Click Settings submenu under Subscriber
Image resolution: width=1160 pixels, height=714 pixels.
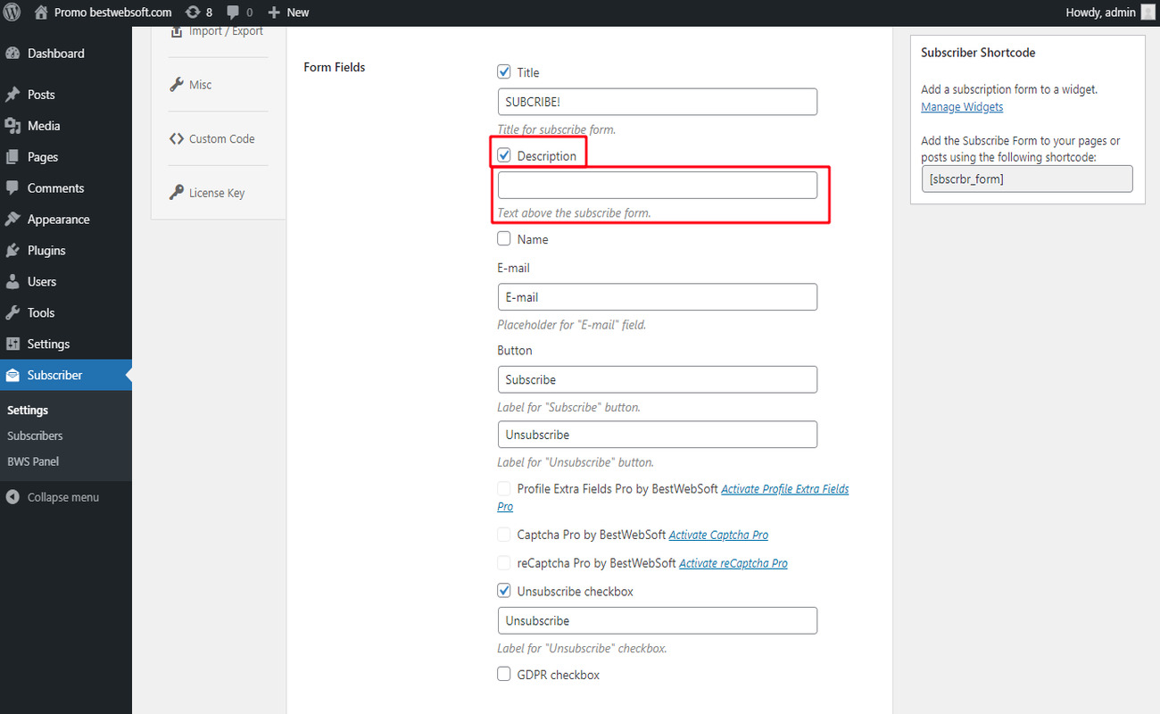point(28,411)
